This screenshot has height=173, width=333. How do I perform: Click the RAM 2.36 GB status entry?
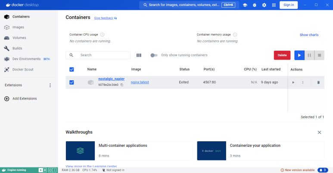point(71,170)
